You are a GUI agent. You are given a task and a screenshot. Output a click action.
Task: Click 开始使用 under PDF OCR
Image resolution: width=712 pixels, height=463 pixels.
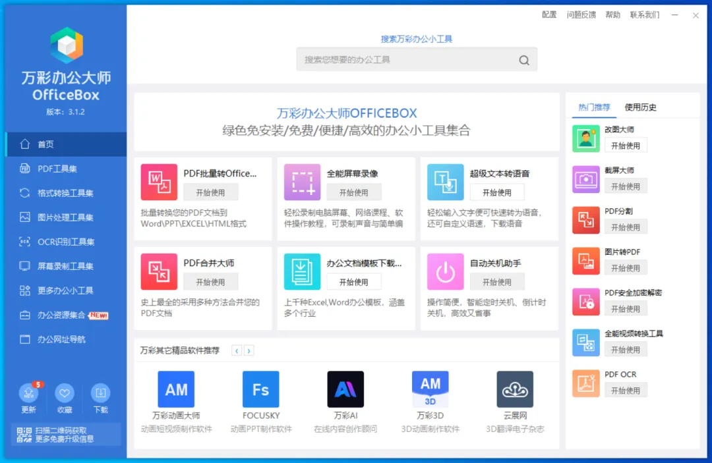pos(625,391)
